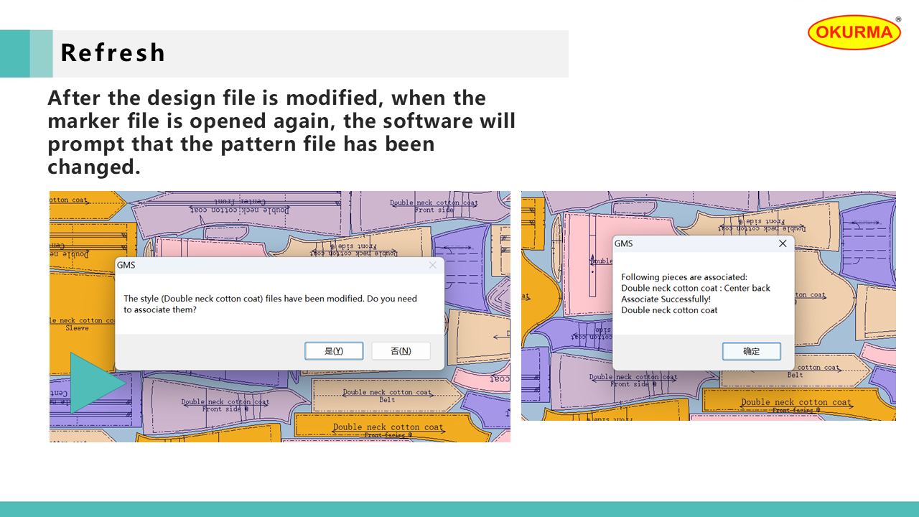This screenshot has width=919, height=517.
Task: Click the Refresh slide title
Action: [113, 53]
